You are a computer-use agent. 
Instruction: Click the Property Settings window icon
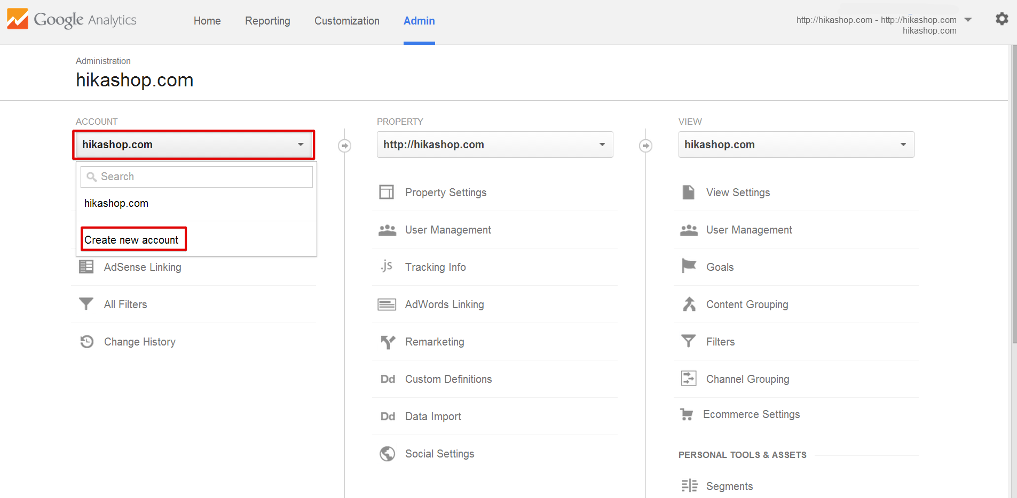(387, 192)
